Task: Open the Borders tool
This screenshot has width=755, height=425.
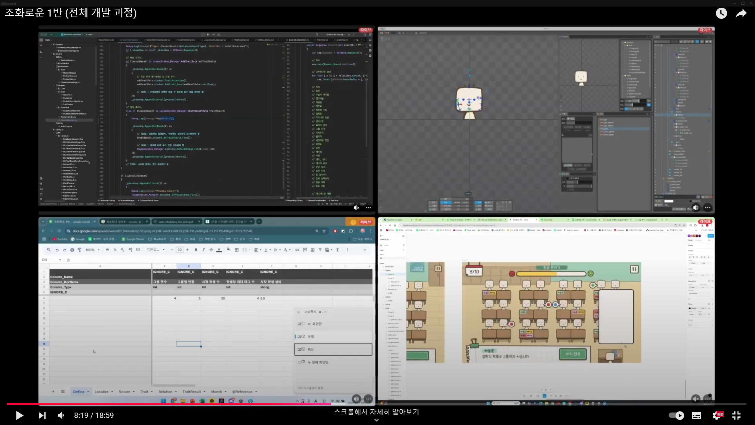Action: [x=237, y=250]
